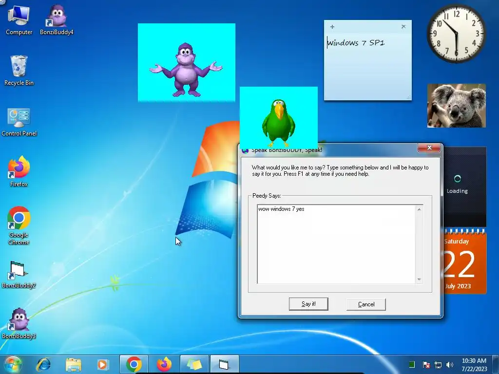Click the sticky note text area
The width and height of the screenshot is (499, 374).
[368, 67]
